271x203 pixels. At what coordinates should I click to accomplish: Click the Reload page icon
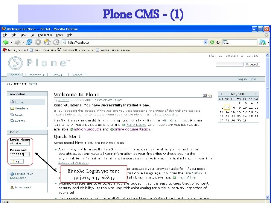29,42
